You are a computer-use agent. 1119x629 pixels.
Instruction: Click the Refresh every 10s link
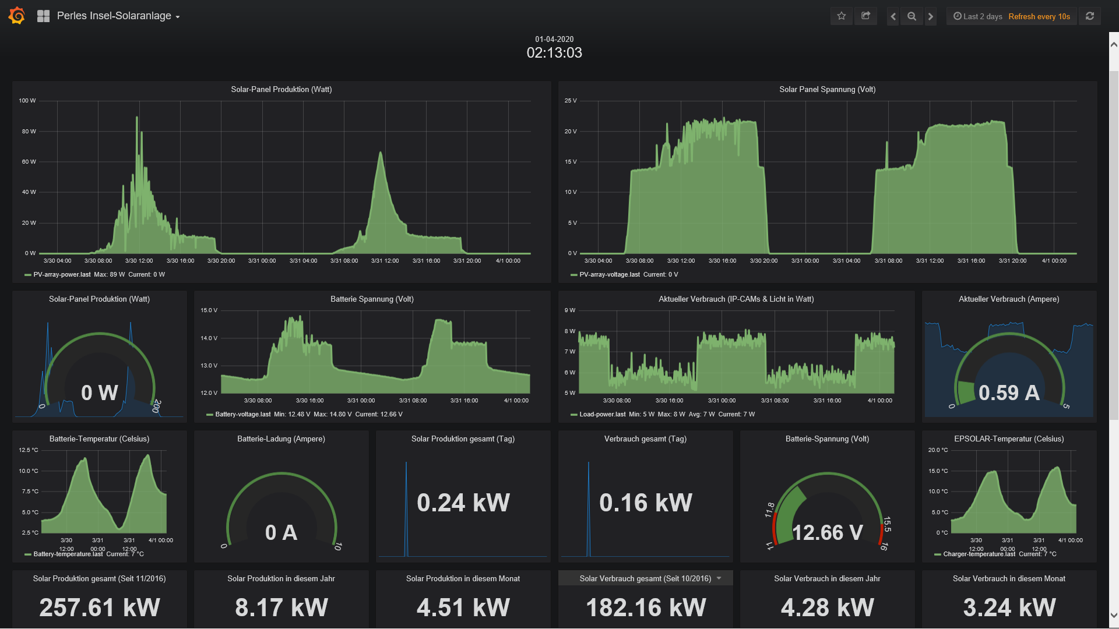pos(1039,16)
